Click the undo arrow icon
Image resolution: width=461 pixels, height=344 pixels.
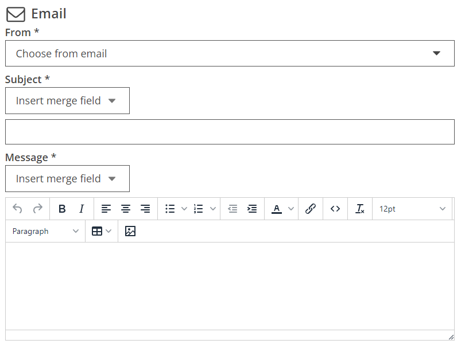coord(17,209)
